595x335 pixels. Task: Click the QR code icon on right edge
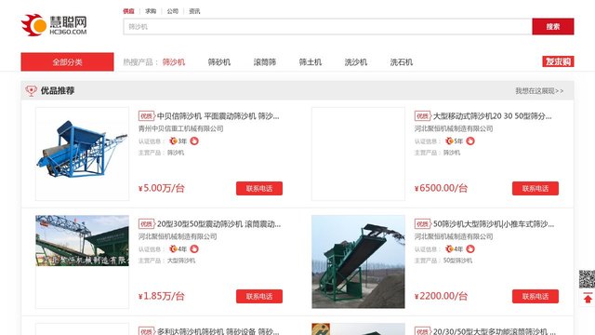587,279
